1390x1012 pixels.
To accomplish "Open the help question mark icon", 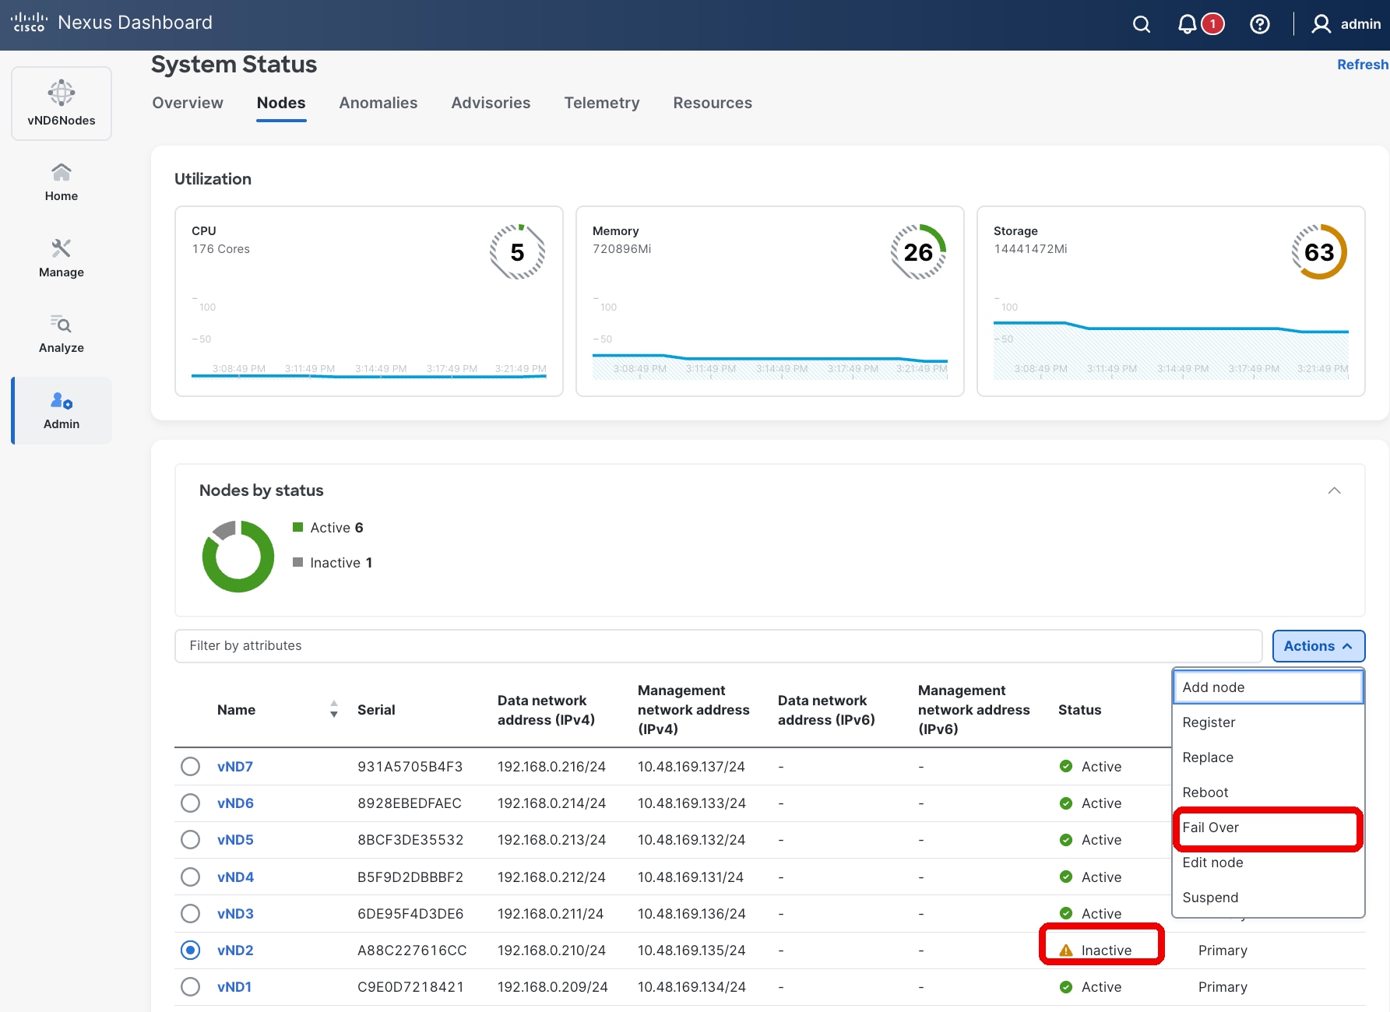I will click(x=1259, y=24).
